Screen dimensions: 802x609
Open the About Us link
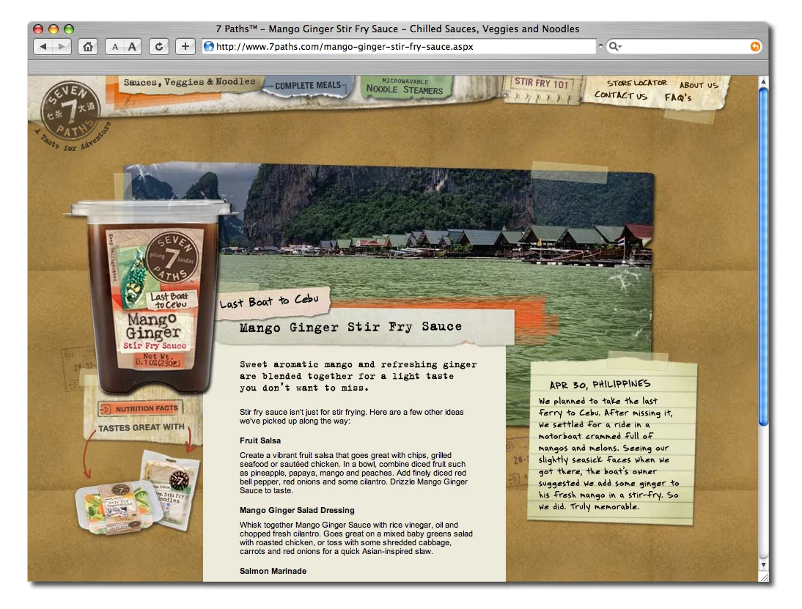(699, 85)
